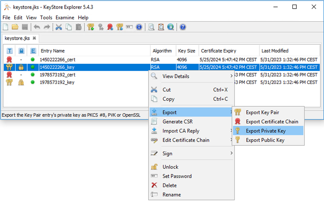Open keystore Properties info icon
324x201 pixels.
139,27
